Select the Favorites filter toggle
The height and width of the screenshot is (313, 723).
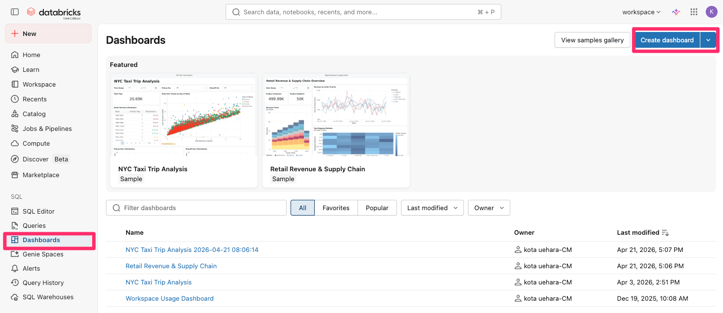pyautogui.click(x=336, y=208)
